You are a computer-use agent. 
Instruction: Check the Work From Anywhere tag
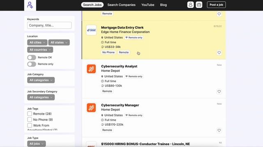(30, 125)
